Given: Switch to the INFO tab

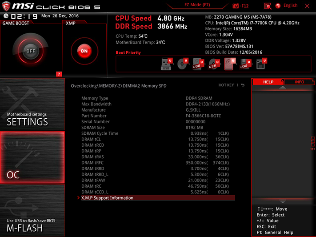Looking at the screenshot, I should (300, 82).
